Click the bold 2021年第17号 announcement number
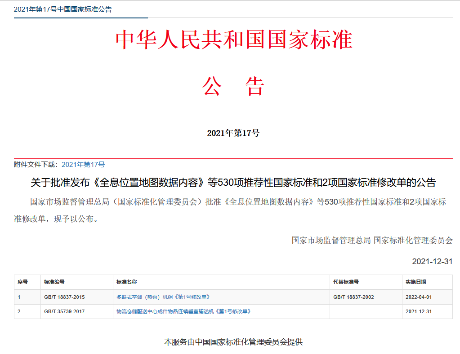Image resolution: width=460 pixels, height=354 pixels. point(233,133)
